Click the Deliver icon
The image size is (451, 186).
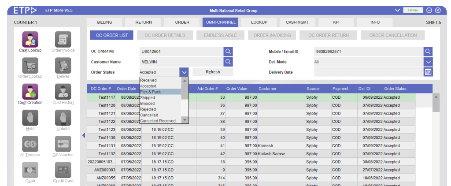63,66
